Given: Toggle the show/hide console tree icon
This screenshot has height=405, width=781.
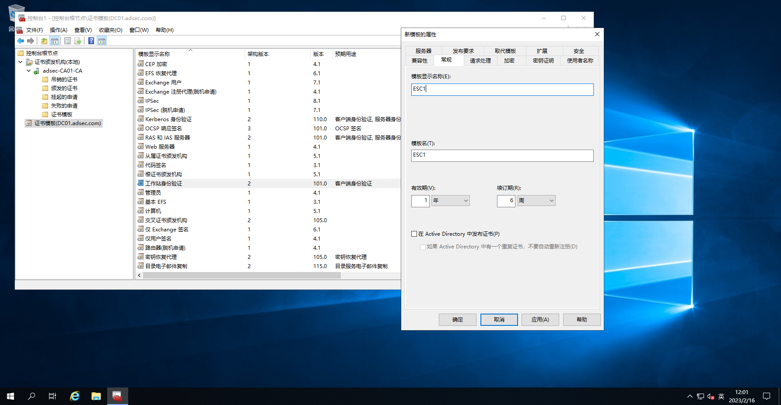Looking at the screenshot, I should pyautogui.click(x=55, y=41).
